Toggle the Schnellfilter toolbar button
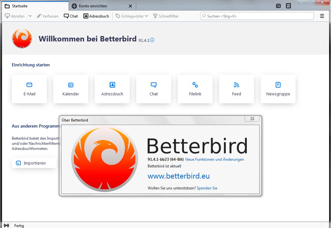 (166, 16)
